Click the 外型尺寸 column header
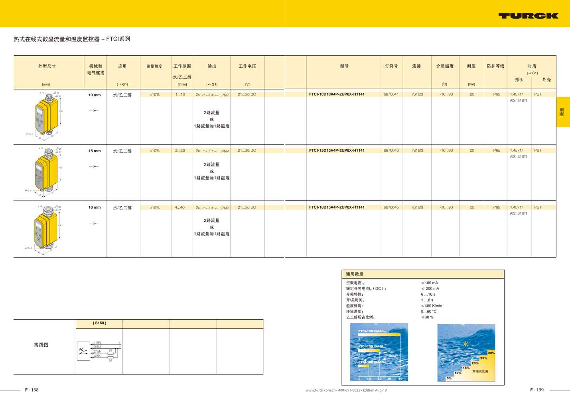570x402 pixels. 47,66
